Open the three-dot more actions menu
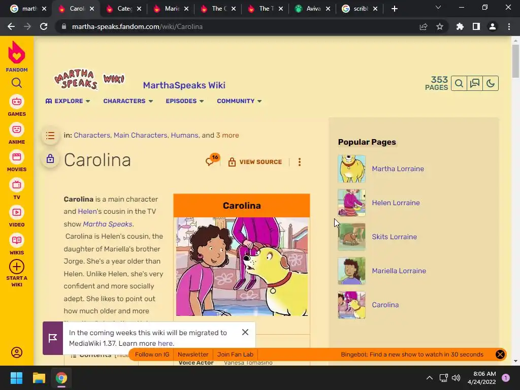The width and height of the screenshot is (520, 390). 300,162
